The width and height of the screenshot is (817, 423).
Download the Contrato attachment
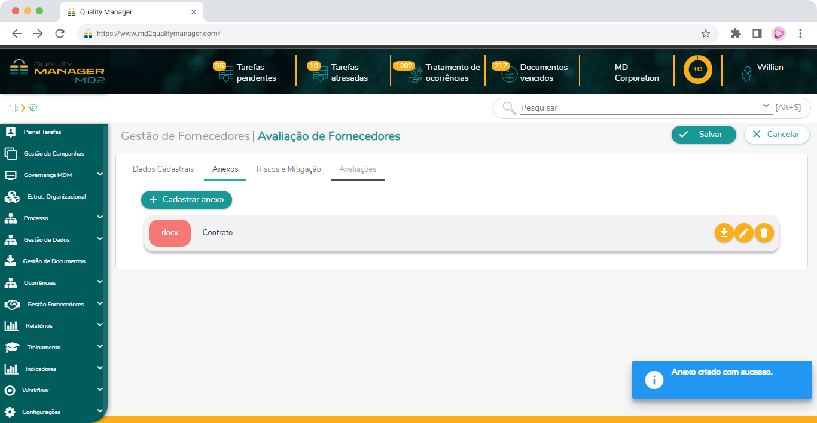(x=724, y=233)
